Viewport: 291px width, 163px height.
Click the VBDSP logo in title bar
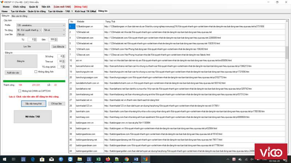point(2,2)
